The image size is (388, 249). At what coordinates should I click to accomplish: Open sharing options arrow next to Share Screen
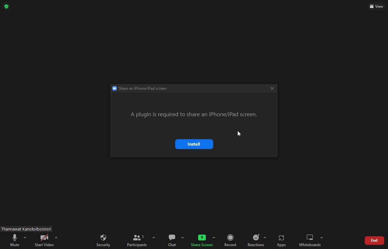[x=214, y=238]
